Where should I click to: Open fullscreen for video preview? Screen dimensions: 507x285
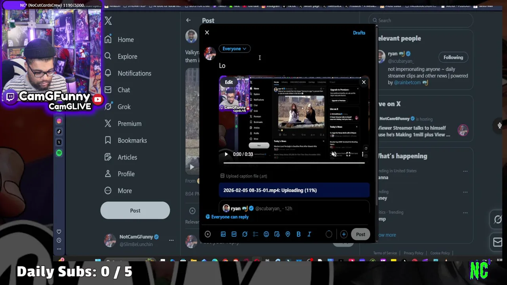tap(348, 154)
